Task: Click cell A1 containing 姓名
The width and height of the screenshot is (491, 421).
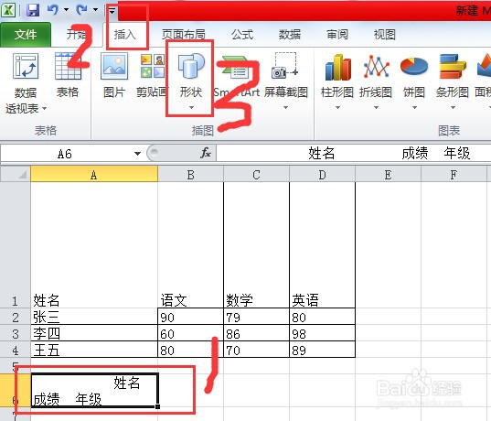Action: click(94, 245)
